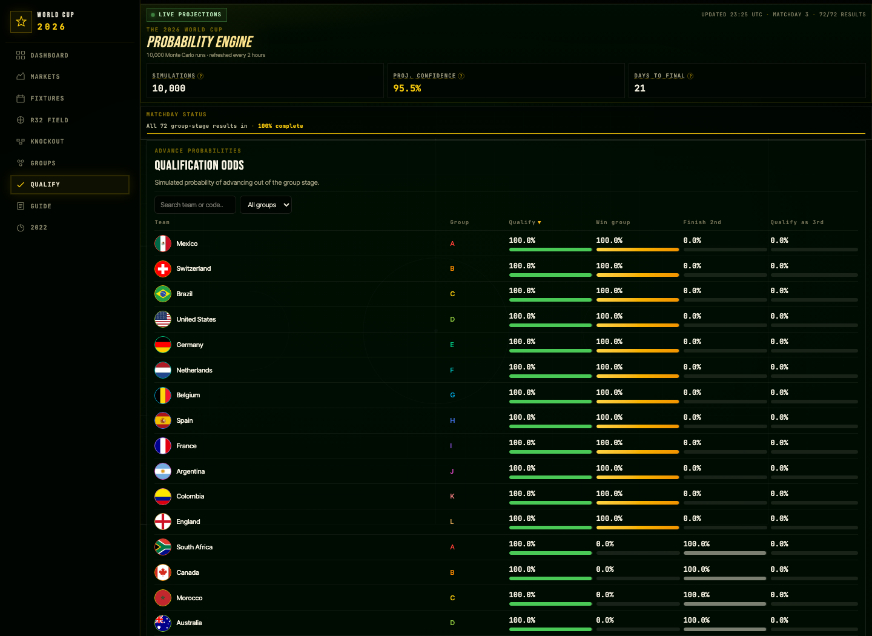The image size is (872, 636).
Task: Click South Africa's Finish 2nd bar
Action: (724, 553)
